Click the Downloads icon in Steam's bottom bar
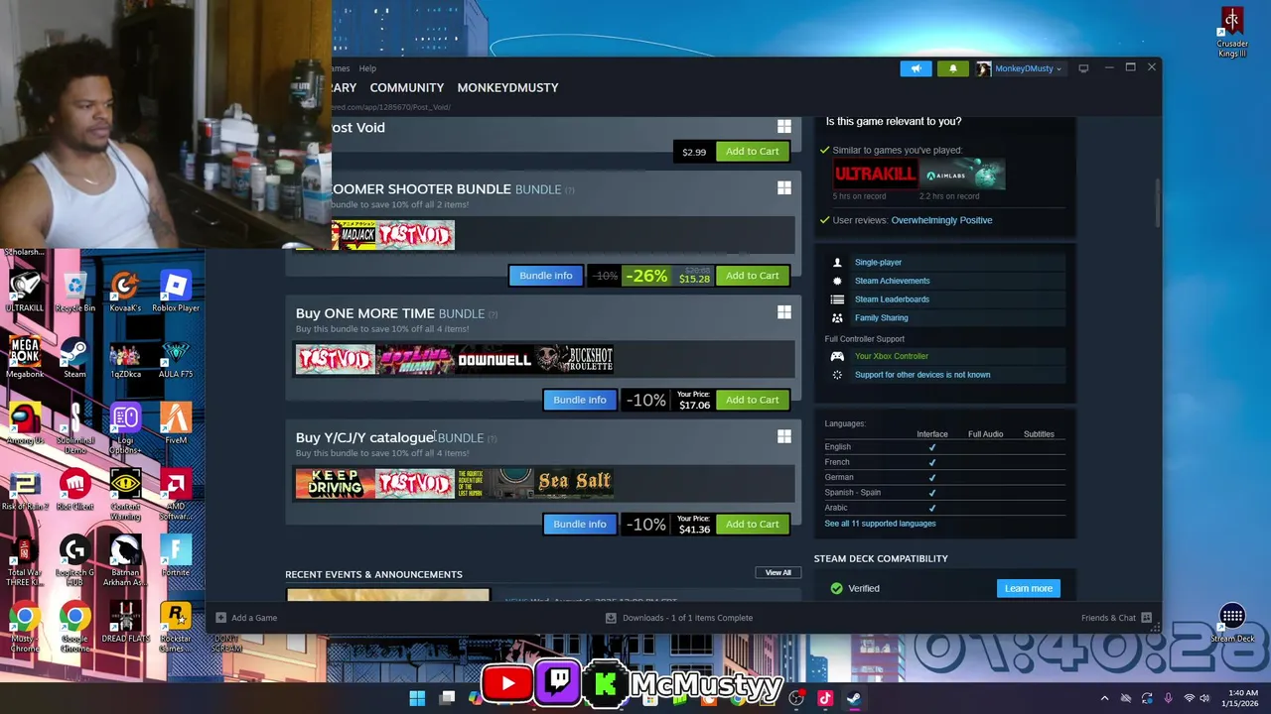Viewport: 1271px width, 714px height. tap(611, 618)
